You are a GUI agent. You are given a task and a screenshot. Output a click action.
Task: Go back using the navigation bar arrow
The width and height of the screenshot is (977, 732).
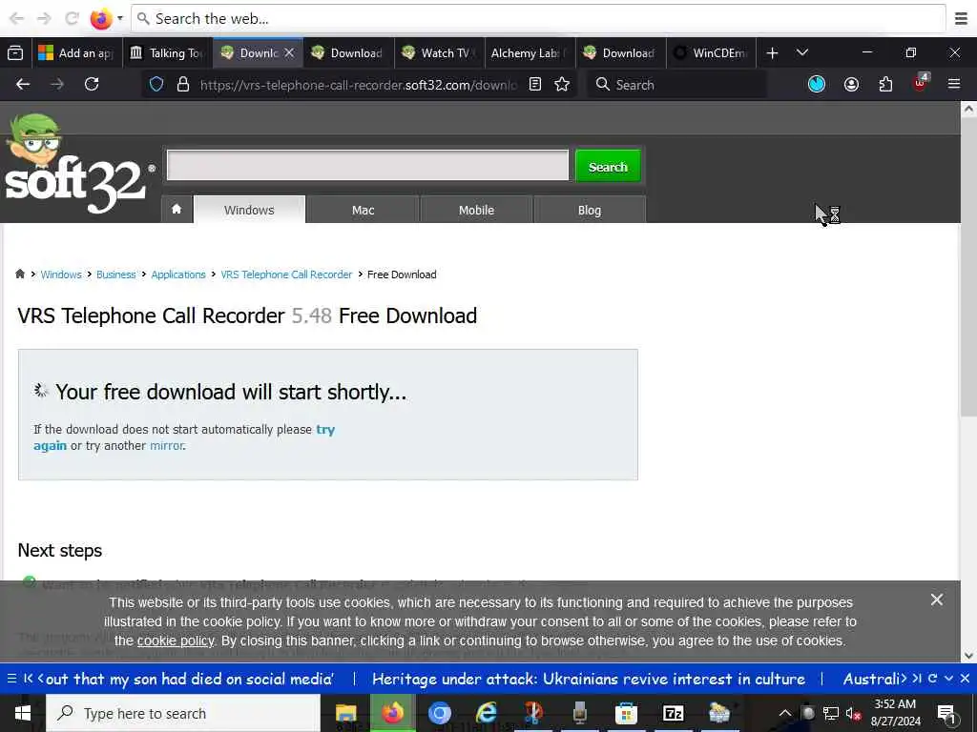23,85
